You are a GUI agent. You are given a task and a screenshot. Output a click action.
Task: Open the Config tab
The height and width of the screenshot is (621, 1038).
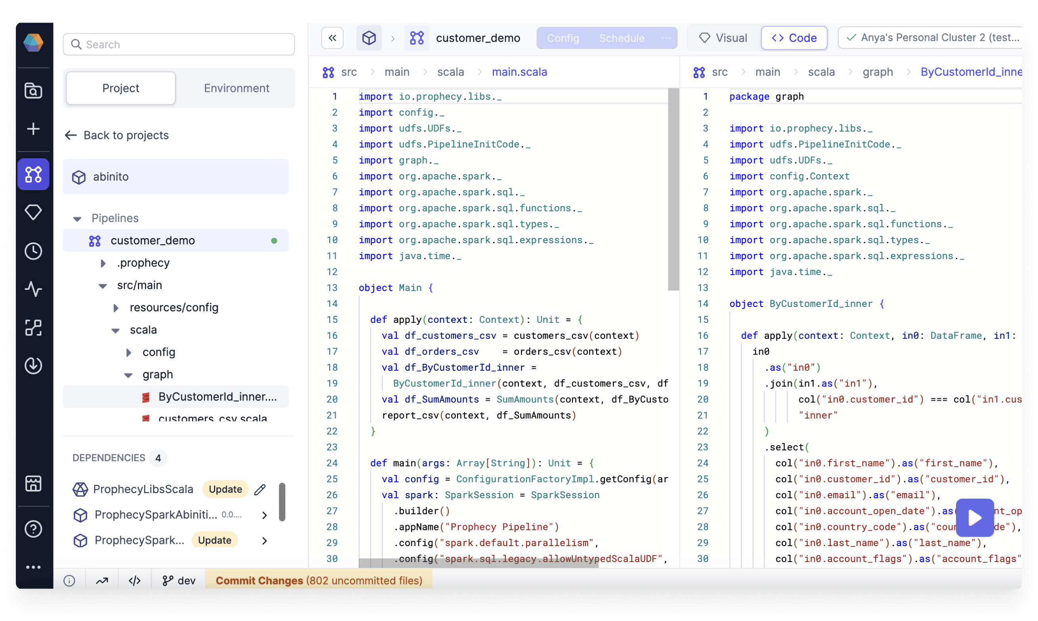point(563,38)
